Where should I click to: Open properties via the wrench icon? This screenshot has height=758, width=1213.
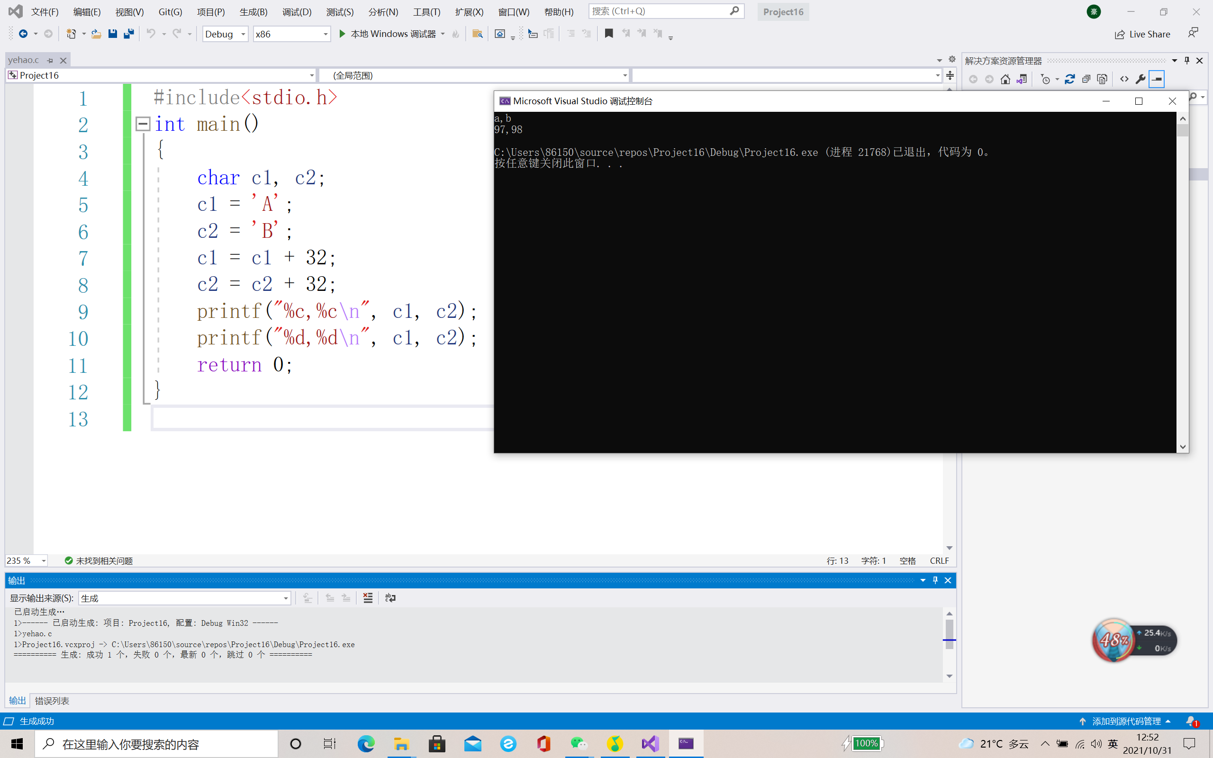[x=1140, y=79]
